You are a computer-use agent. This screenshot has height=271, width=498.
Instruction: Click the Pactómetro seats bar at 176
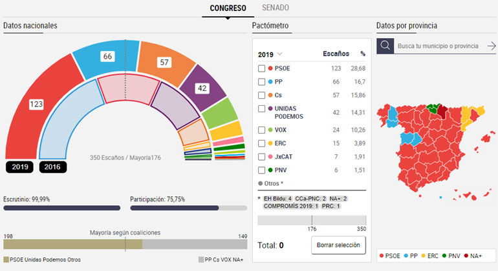[x=312, y=220]
